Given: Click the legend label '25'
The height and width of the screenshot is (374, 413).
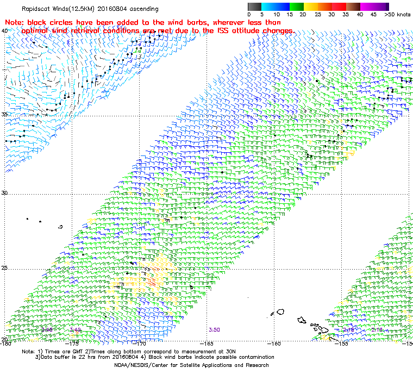Looking at the screenshot, I should (x=318, y=15).
